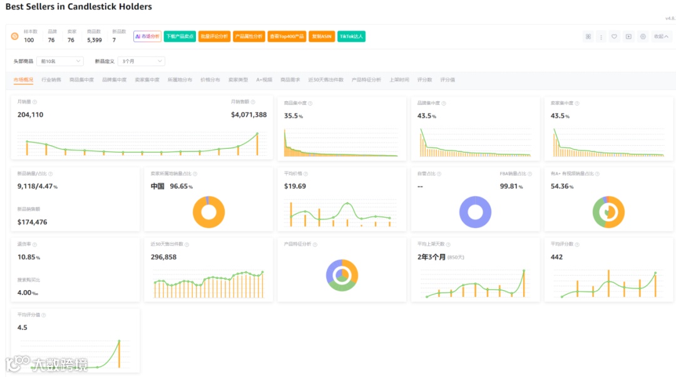The width and height of the screenshot is (676, 377).
Task: Click the heart favorite icon
Action: tap(615, 37)
